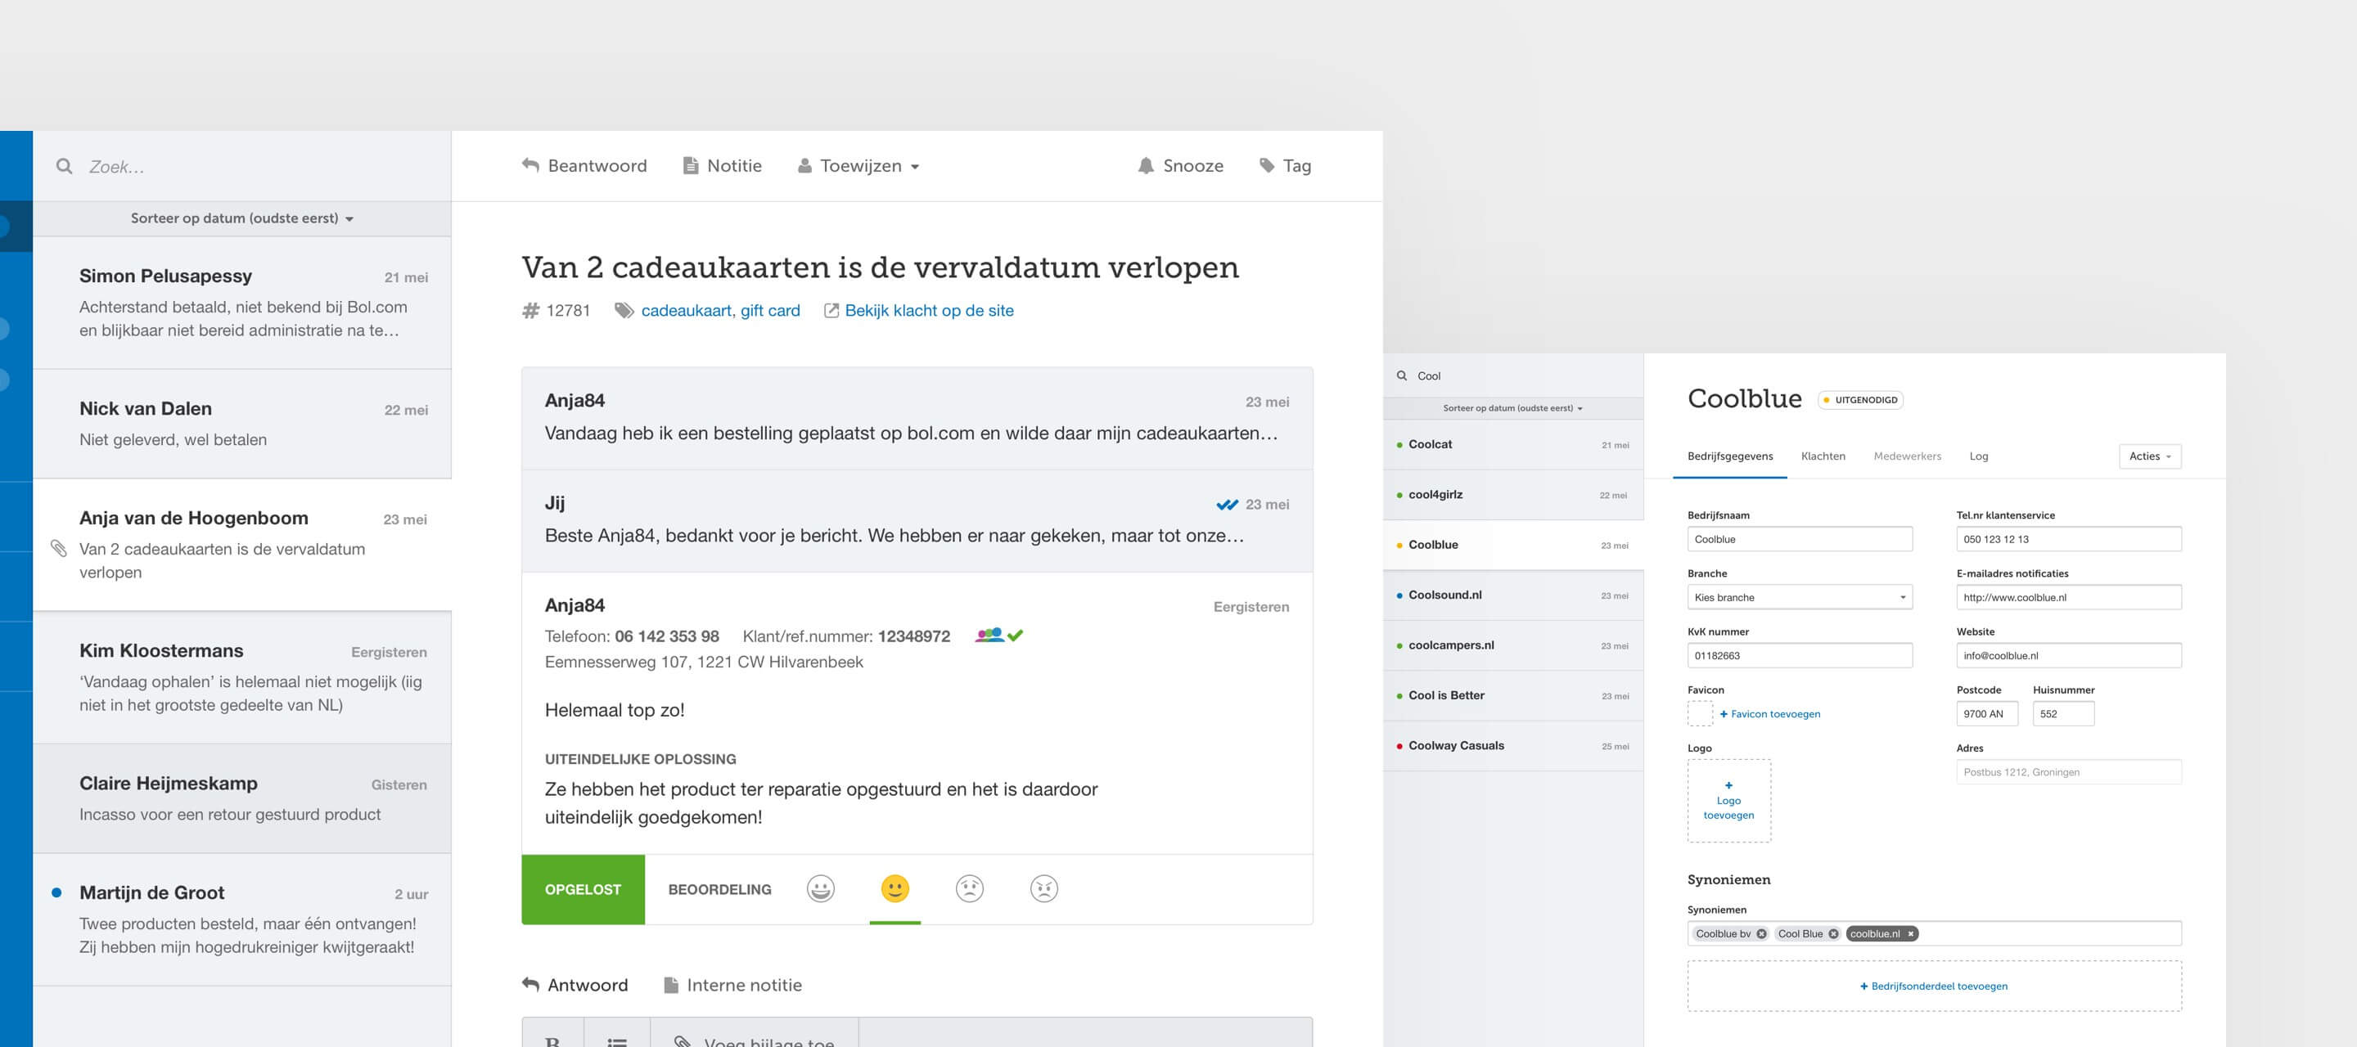The image size is (2357, 1047).
Task: Open the Bekijk klacht op de site link
Action: click(x=929, y=311)
